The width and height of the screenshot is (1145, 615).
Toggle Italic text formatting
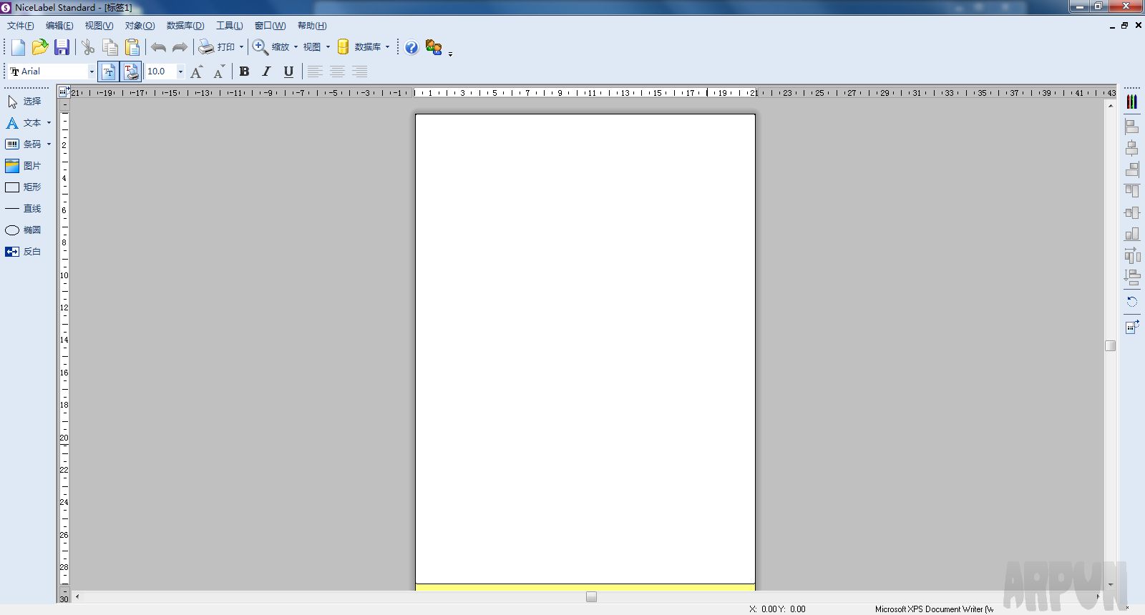point(266,72)
